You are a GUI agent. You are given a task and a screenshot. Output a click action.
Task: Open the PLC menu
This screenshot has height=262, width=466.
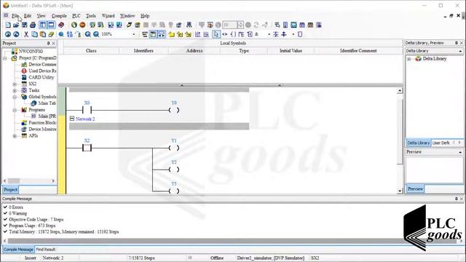click(76, 16)
